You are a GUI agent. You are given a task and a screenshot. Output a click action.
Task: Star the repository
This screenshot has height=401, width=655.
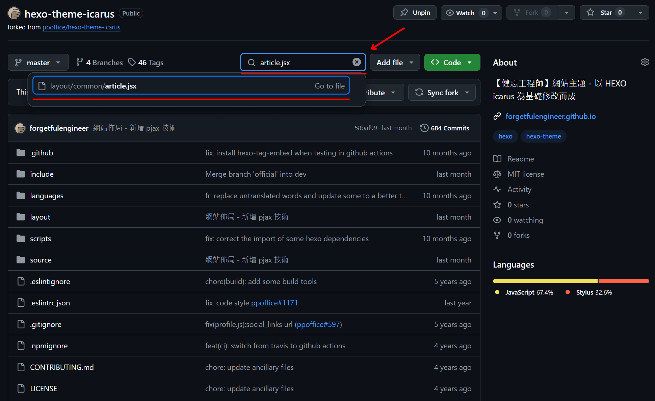(606, 12)
